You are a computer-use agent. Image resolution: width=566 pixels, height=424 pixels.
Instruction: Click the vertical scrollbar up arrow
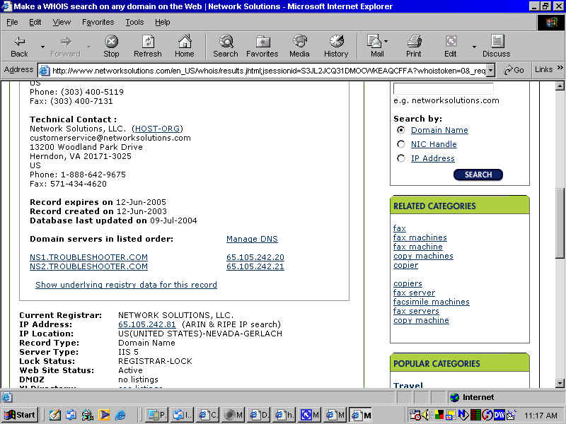coord(560,86)
